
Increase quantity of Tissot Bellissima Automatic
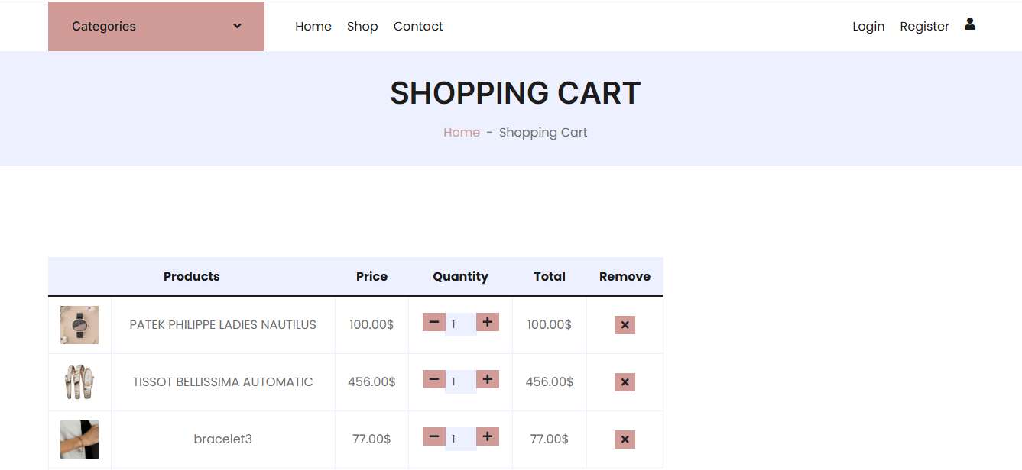pos(487,379)
